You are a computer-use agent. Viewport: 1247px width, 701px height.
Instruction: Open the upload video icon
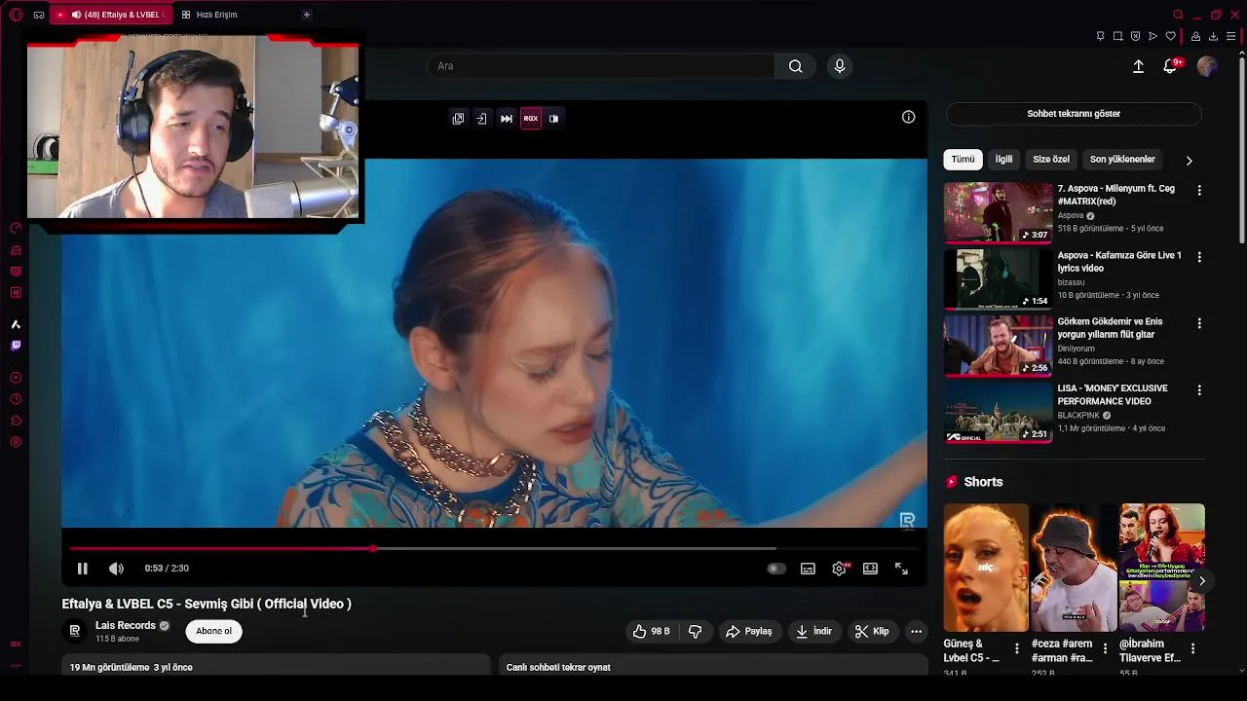(x=1138, y=66)
